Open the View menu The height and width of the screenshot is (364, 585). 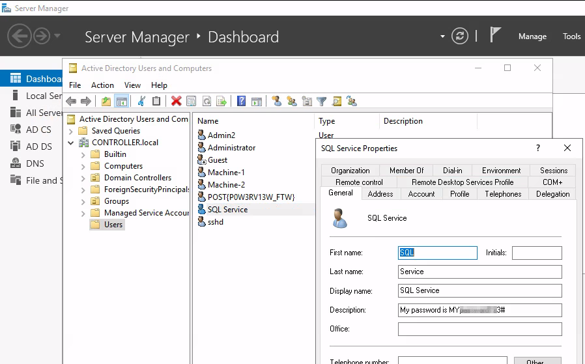pos(132,85)
